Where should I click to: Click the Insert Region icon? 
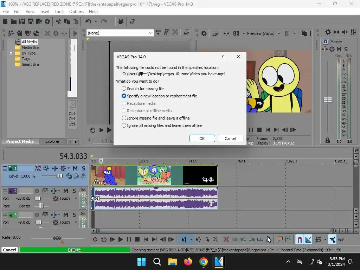[288, 240]
